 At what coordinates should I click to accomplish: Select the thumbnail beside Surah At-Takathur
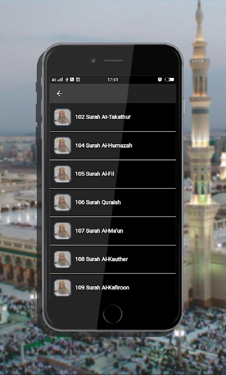point(63,117)
